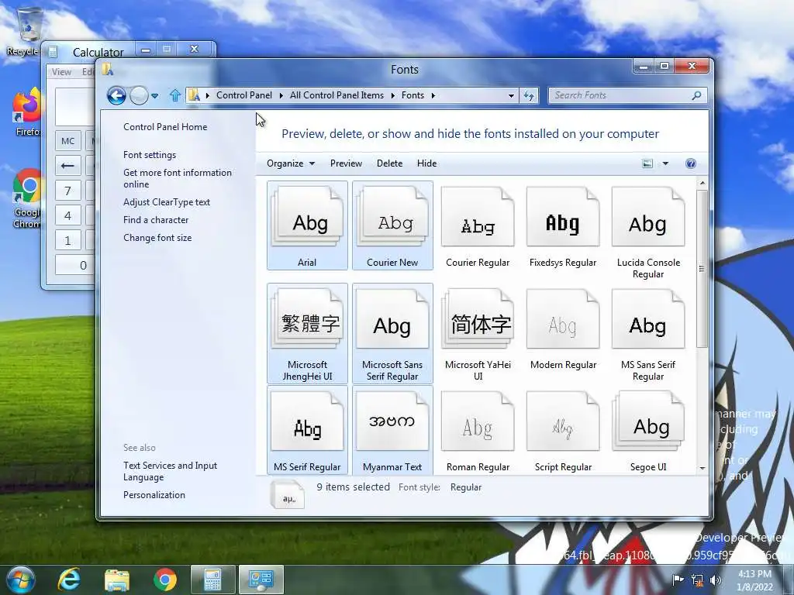Image resolution: width=794 pixels, height=595 pixels.
Task: Click the Change your view icon
Action: (x=647, y=163)
